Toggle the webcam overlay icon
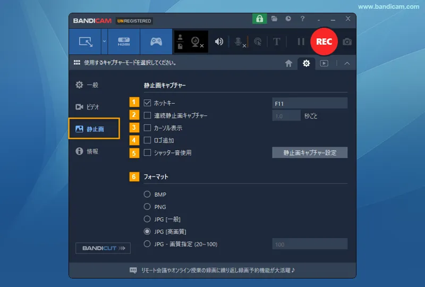Screen dimensions: 425x287 [197, 42]
